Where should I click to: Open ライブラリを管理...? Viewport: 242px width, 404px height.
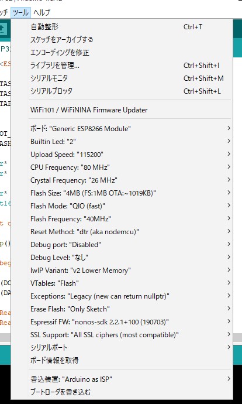tap(122, 66)
